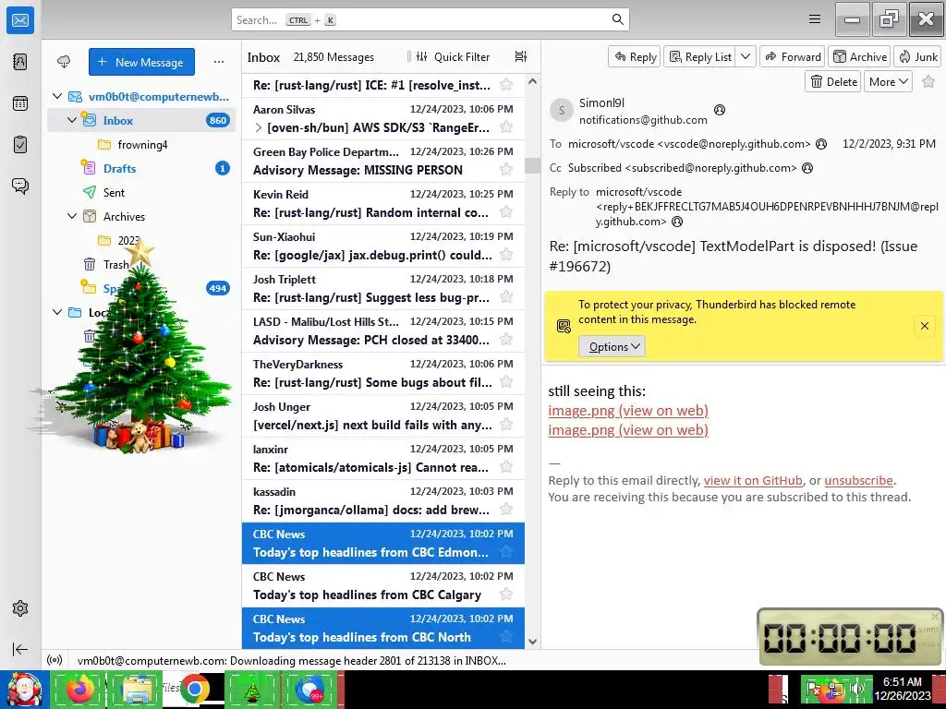Click the unsubscribe link
The image size is (946, 709).
coord(858,480)
